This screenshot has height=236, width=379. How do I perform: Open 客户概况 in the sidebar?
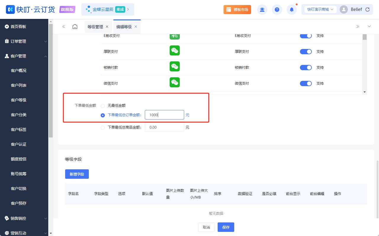pos(19,71)
